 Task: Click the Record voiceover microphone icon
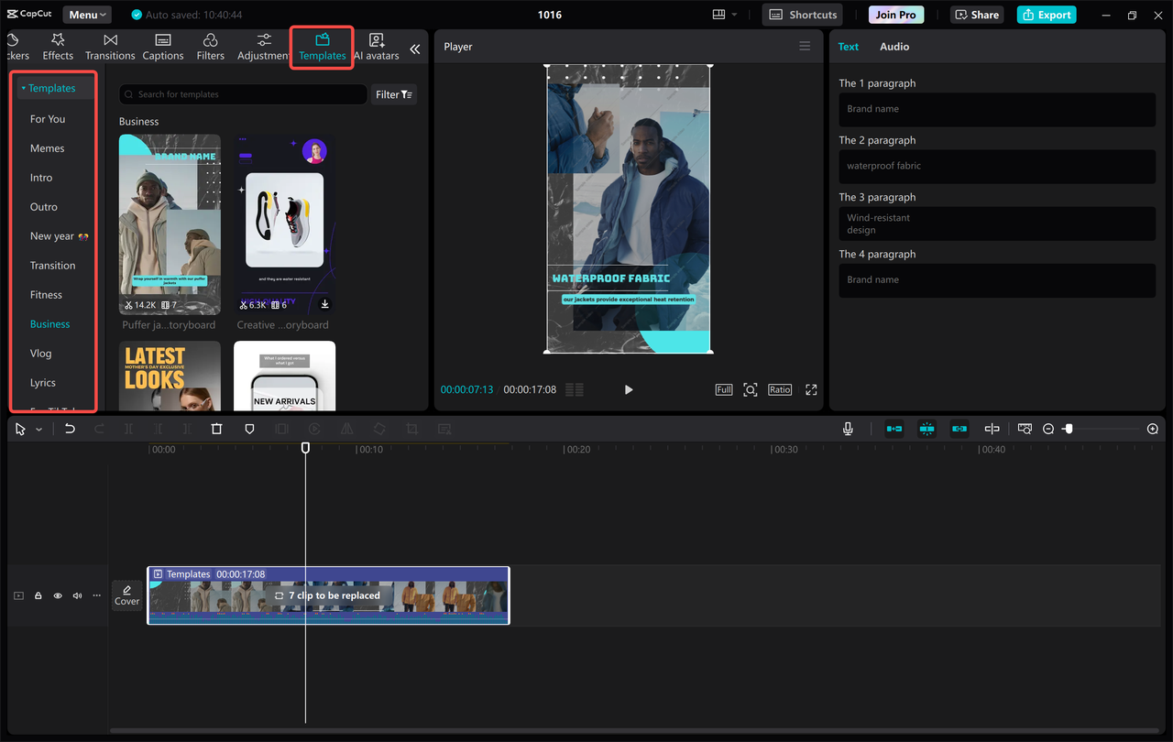click(848, 428)
